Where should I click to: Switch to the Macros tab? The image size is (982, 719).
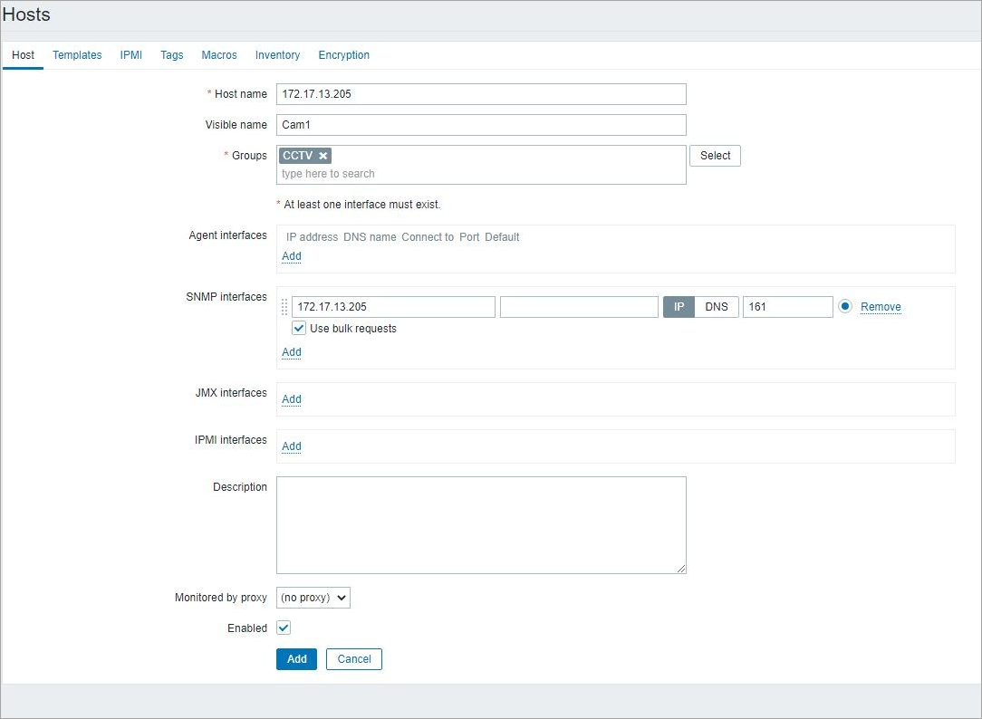coord(219,55)
